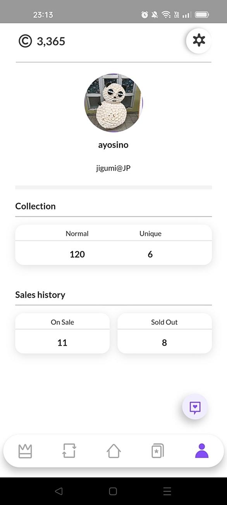Tap the panda snowman profile picture
The image size is (227, 505).
113,103
